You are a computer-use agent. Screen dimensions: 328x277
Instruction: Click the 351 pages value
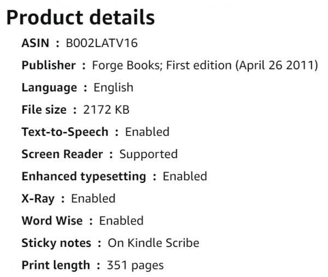point(135,266)
